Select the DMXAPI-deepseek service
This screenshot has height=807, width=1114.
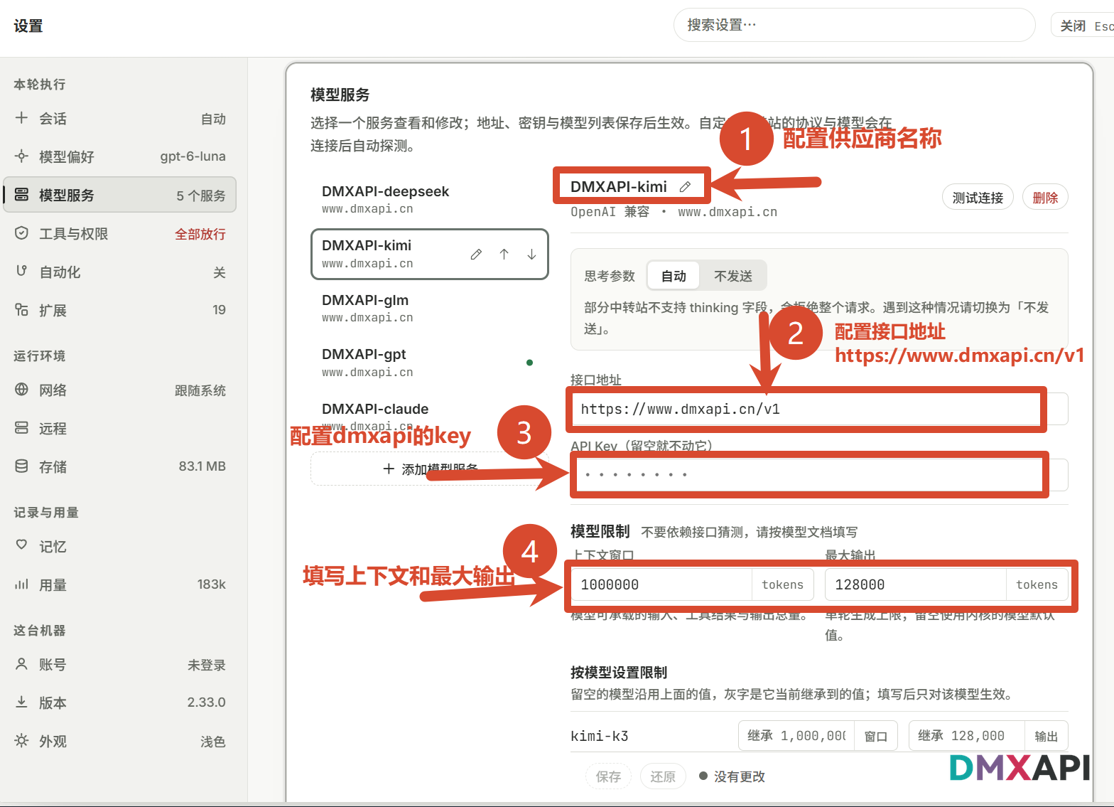click(x=429, y=199)
